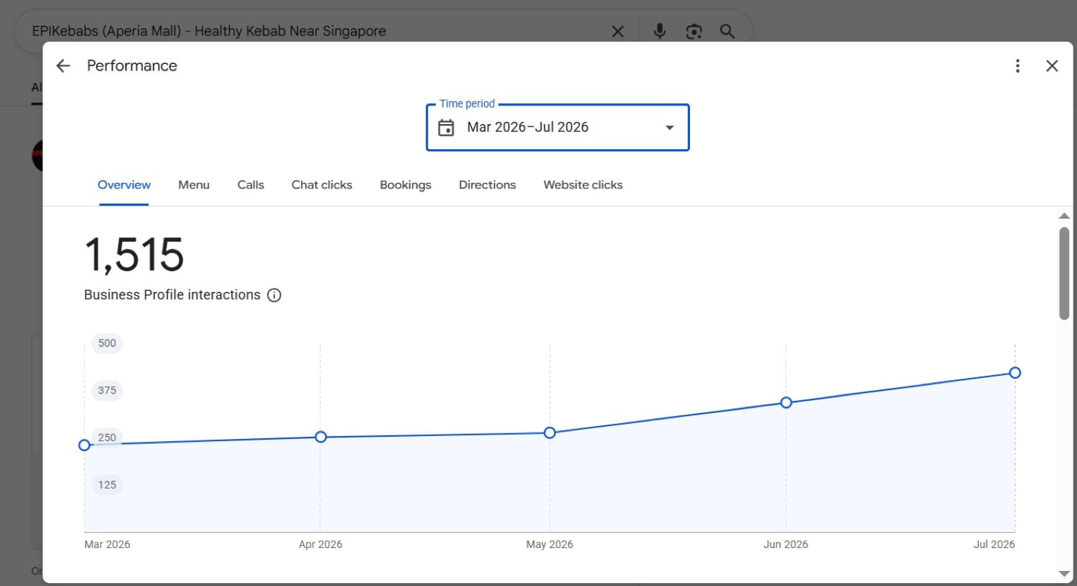Screen dimensions: 1077x586
Task: Click the May 2026 x-axis label
Action: pyautogui.click(x=549, y=544)
